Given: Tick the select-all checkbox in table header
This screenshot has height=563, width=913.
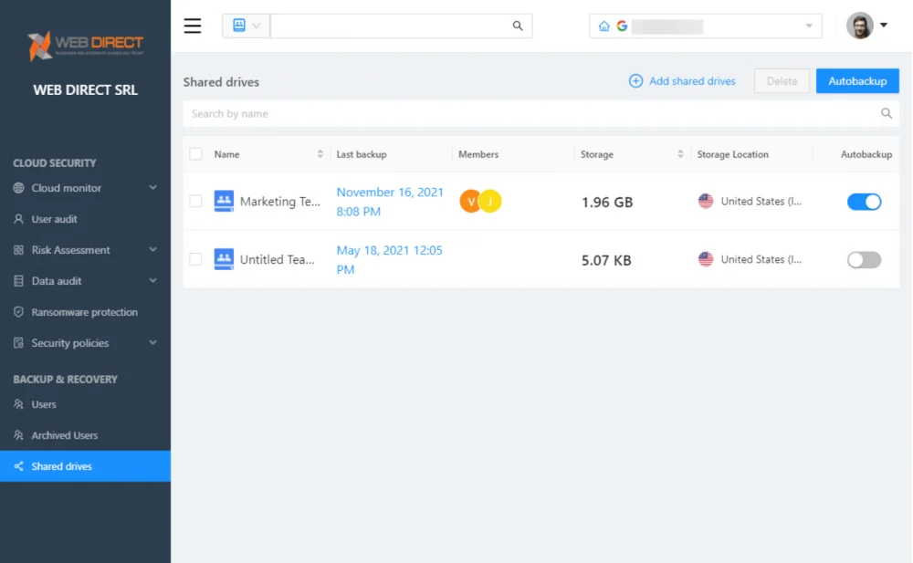Looking at the screenshot, I should coord(195,153).
